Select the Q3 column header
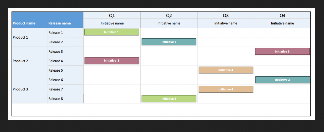The image size is (324, 132). click(226, 15)
